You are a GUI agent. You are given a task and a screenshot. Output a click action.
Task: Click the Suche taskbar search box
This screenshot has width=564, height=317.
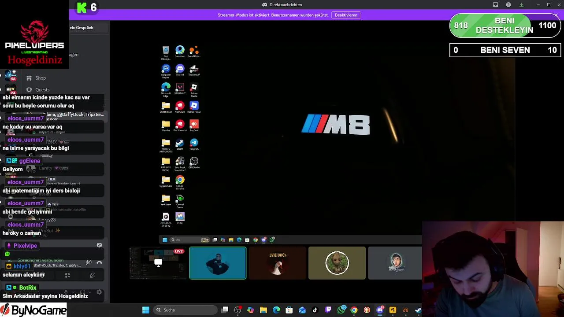185,310
